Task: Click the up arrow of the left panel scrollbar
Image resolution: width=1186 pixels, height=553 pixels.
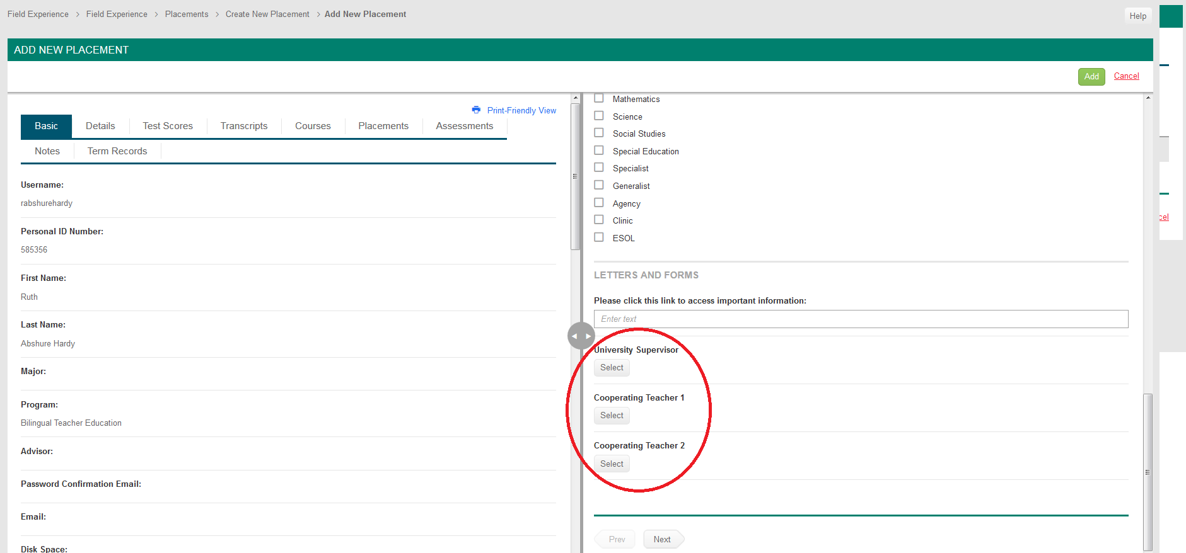Action: click(575, 99)
